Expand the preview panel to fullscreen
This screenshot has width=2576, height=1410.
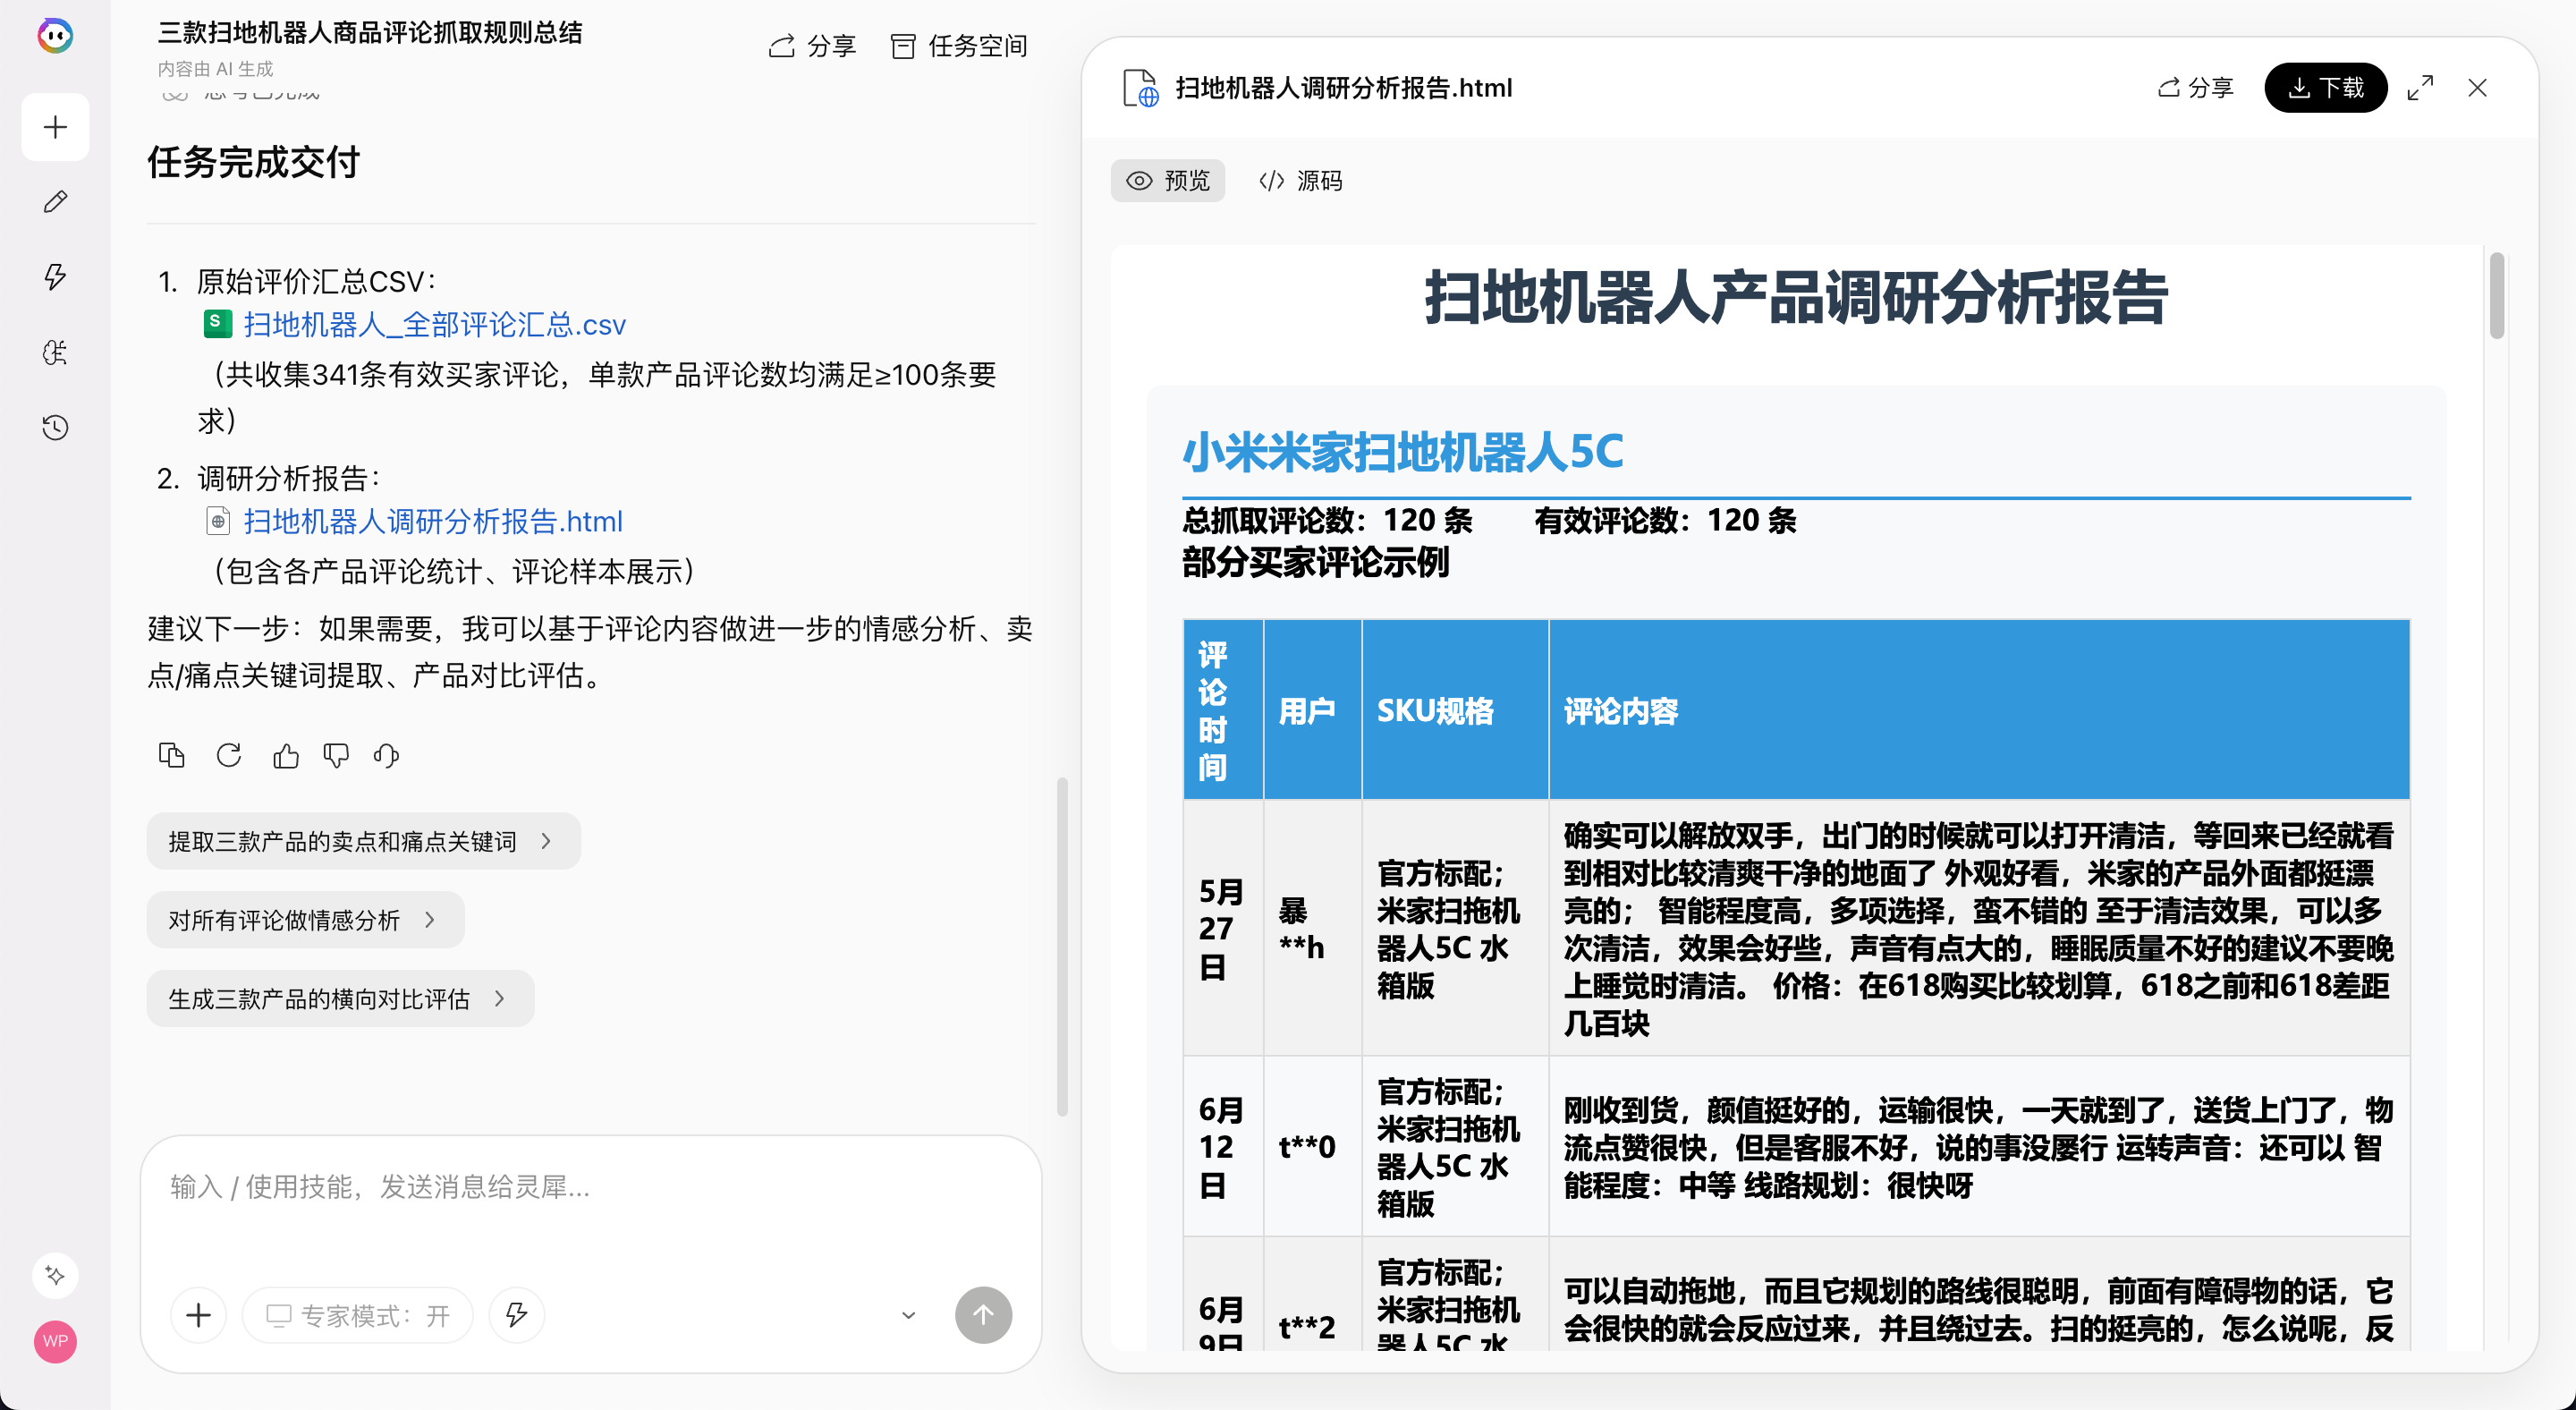[2420, 88]
